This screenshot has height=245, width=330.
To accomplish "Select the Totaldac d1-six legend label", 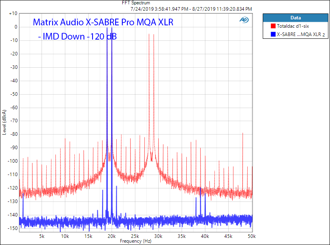I will [x=293, y=26].
